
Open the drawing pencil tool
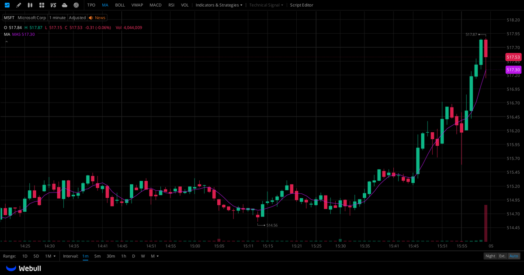[x=19, y=5]
